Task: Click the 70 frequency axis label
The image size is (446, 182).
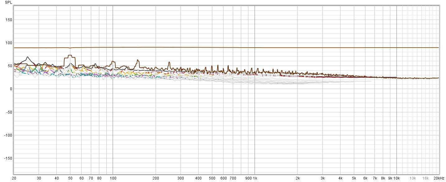Action: point(91,178)
